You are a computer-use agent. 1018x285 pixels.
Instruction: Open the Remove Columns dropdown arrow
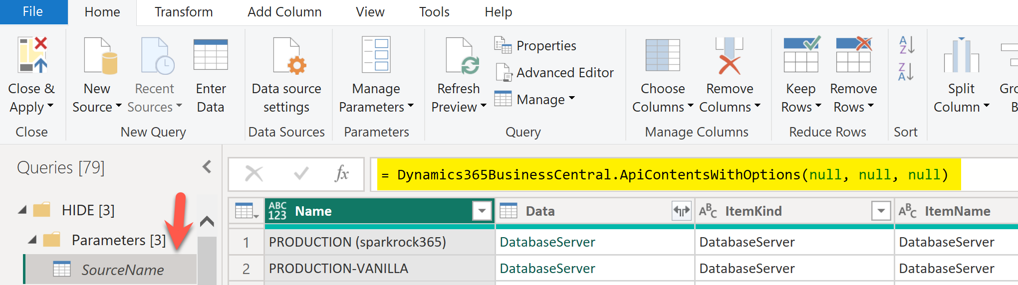[758, 106]
